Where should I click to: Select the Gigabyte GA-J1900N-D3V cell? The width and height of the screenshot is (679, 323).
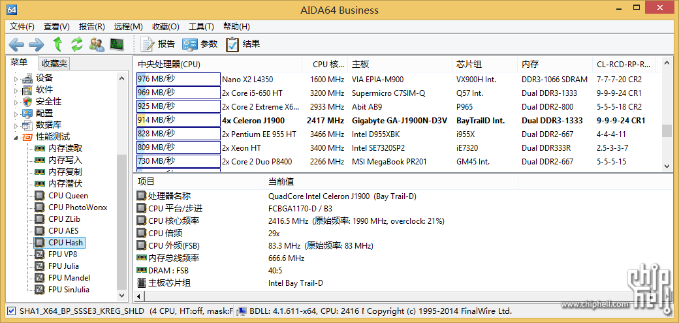[x=400, y=120]
